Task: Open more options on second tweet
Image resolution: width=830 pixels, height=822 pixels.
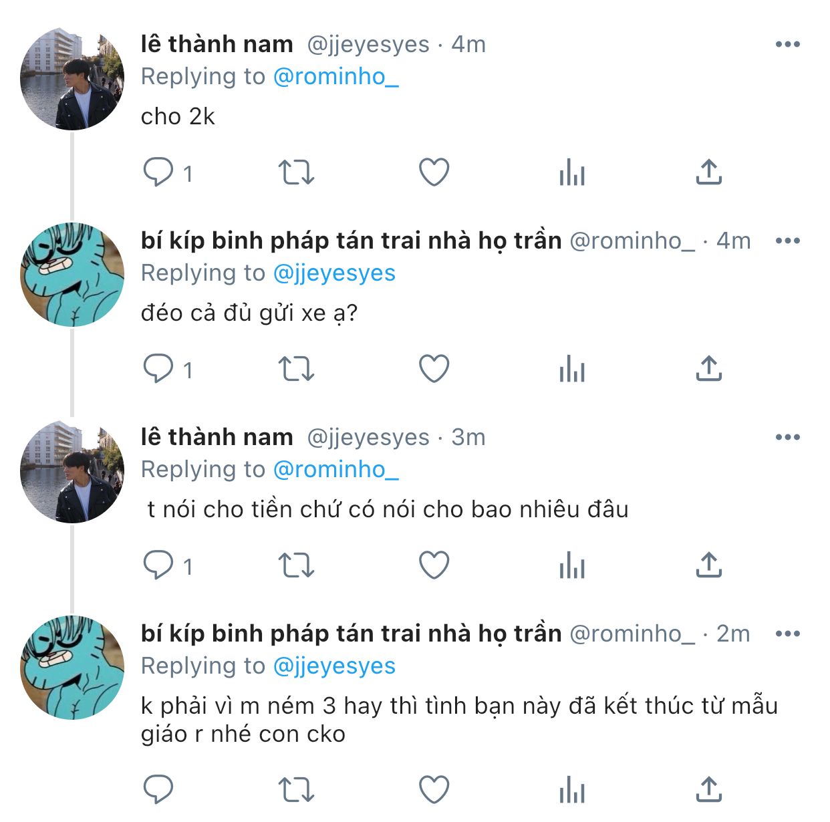Action: pyautogui.click(x=787, y=241)
